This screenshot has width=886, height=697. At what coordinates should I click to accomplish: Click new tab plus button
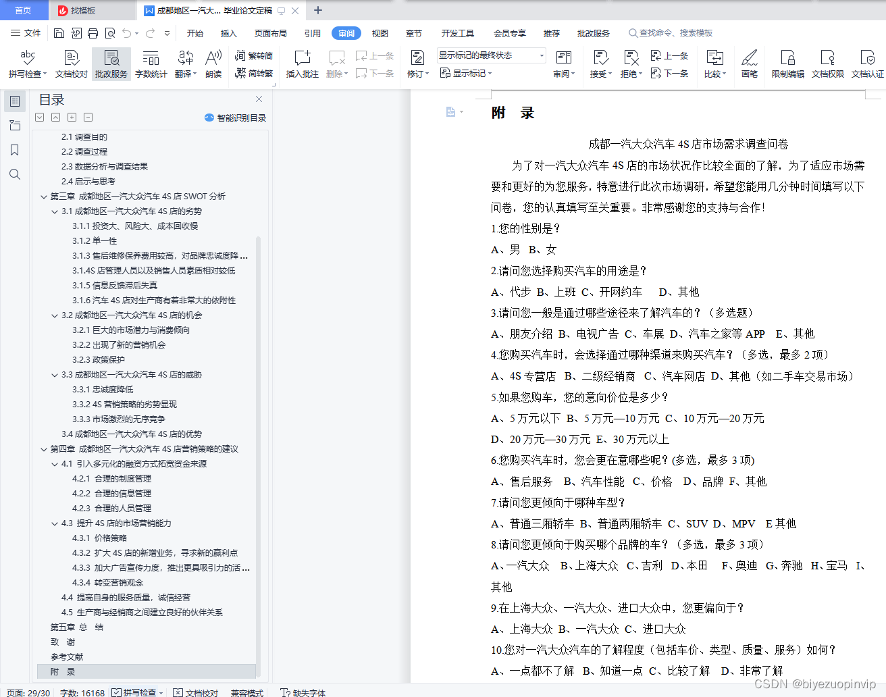point(318,10)
